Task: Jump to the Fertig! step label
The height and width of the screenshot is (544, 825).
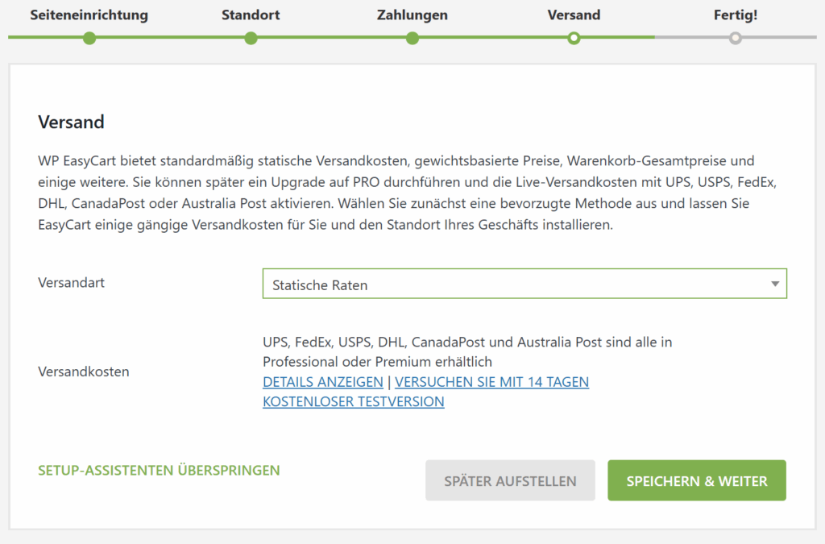Action: tap(735, 15)
